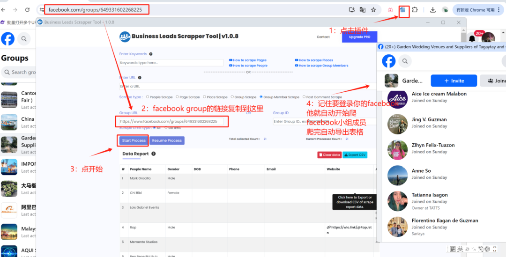Image resolution: width=506 pixels, height=257 pixels.
Task: Open Facebook notifications bell
Action: click(x=472, y=38)
